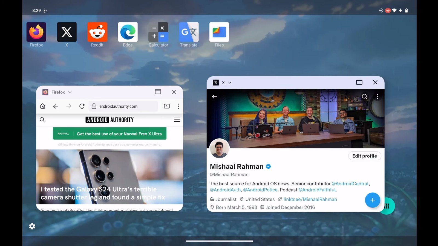Reload the page in Firefox
This screenshot has height=246, width=438.
[82, 106]
